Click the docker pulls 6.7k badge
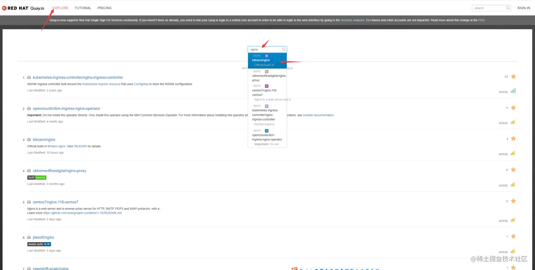 (x=39, y=244)
